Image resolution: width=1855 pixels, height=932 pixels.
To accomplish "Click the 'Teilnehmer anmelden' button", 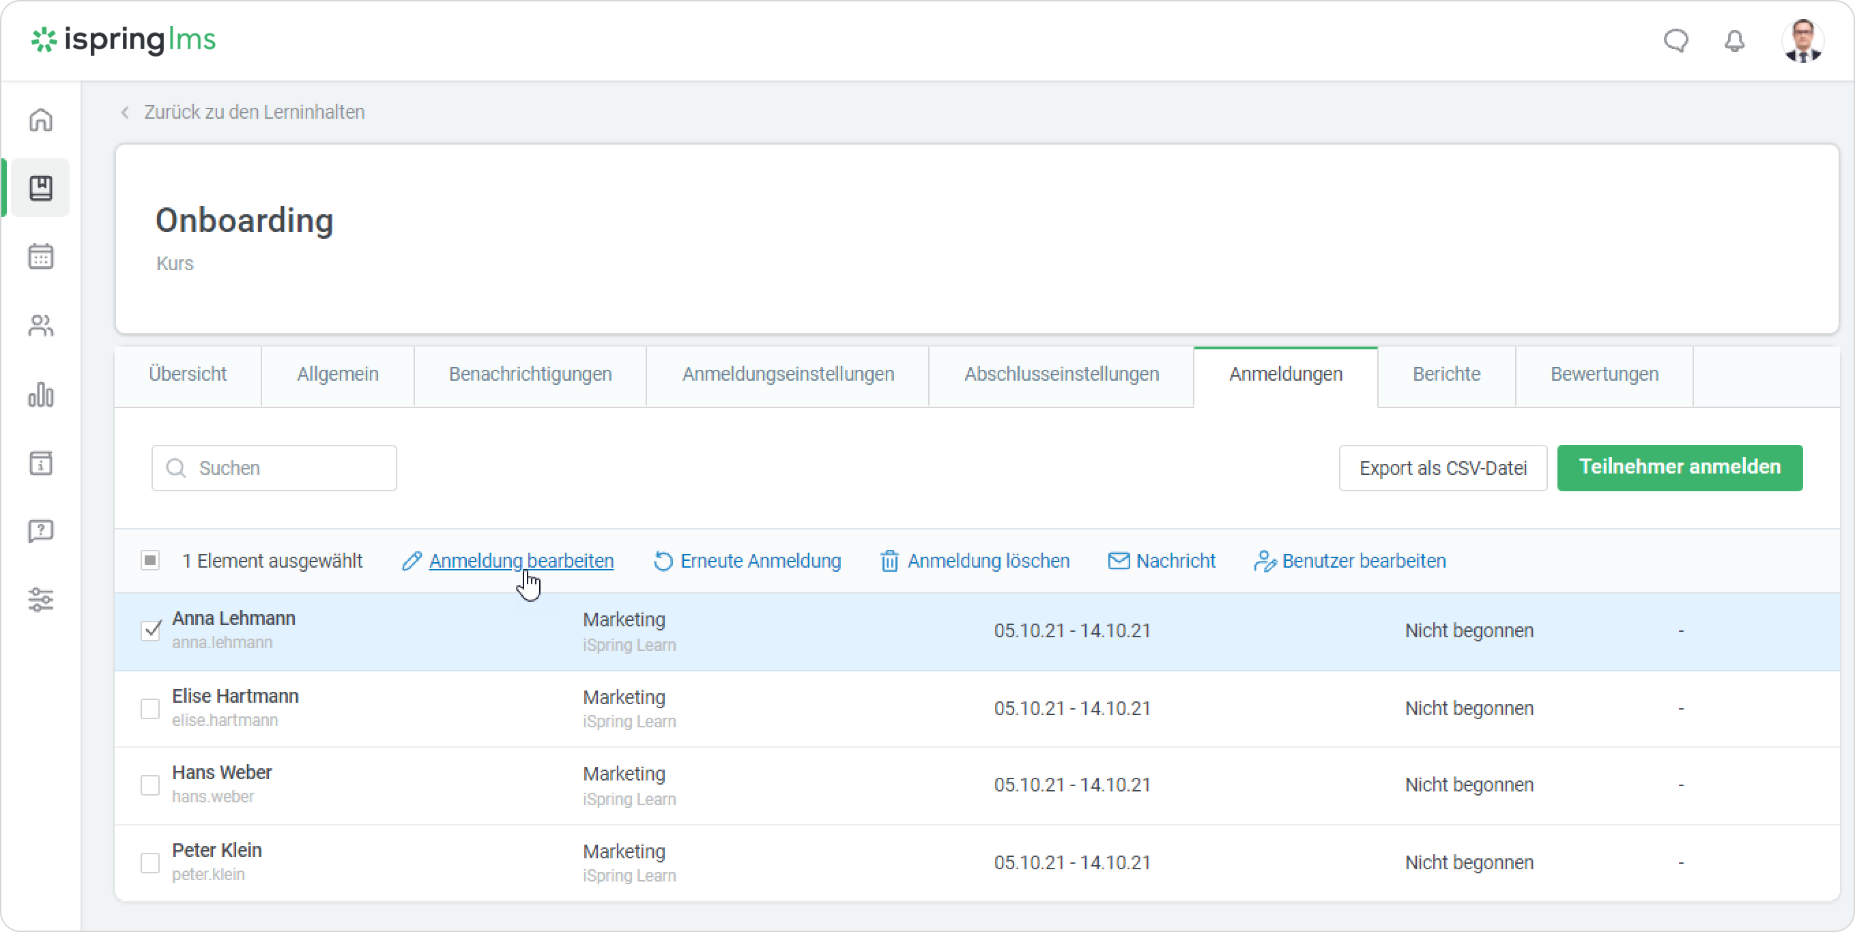I will 1680,467.
